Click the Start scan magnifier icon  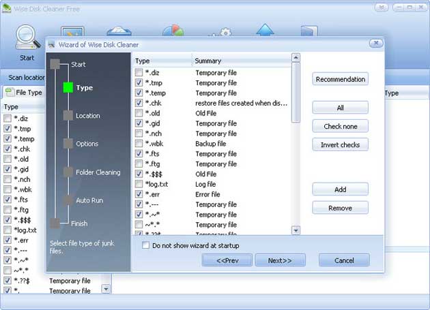pos(27,37)
